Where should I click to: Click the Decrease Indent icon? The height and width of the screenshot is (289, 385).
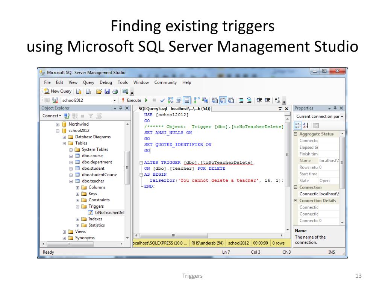tap(259, 100)
